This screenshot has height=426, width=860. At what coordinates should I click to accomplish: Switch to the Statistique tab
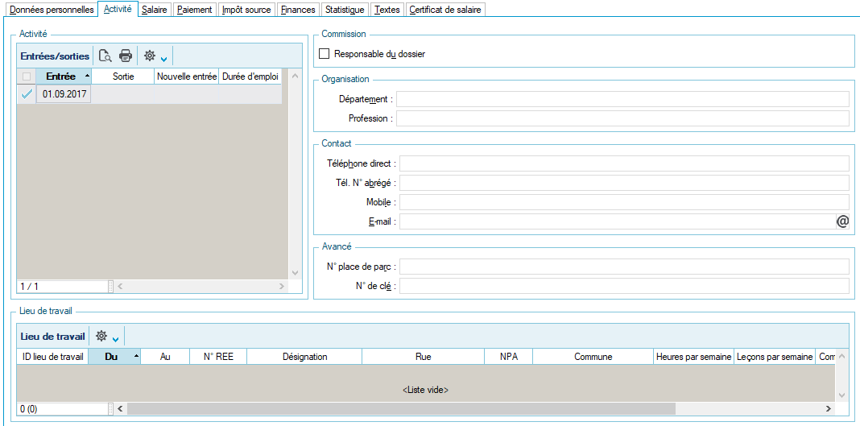coord(345,10)
